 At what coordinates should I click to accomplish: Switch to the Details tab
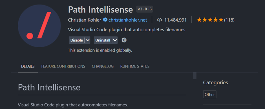click(x=28, y=66)
